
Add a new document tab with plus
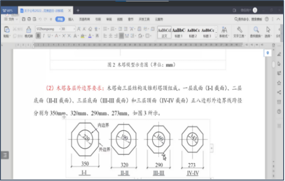pyautogui.click(x=78, y=10)
